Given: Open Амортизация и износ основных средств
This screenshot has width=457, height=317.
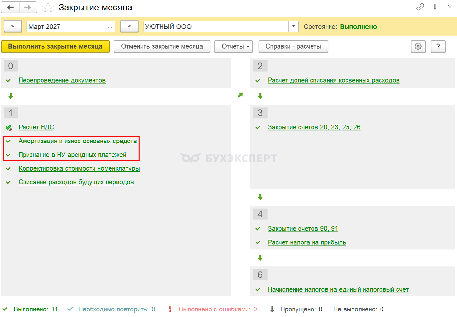Looking at the screenshot, I should point(78,141).
